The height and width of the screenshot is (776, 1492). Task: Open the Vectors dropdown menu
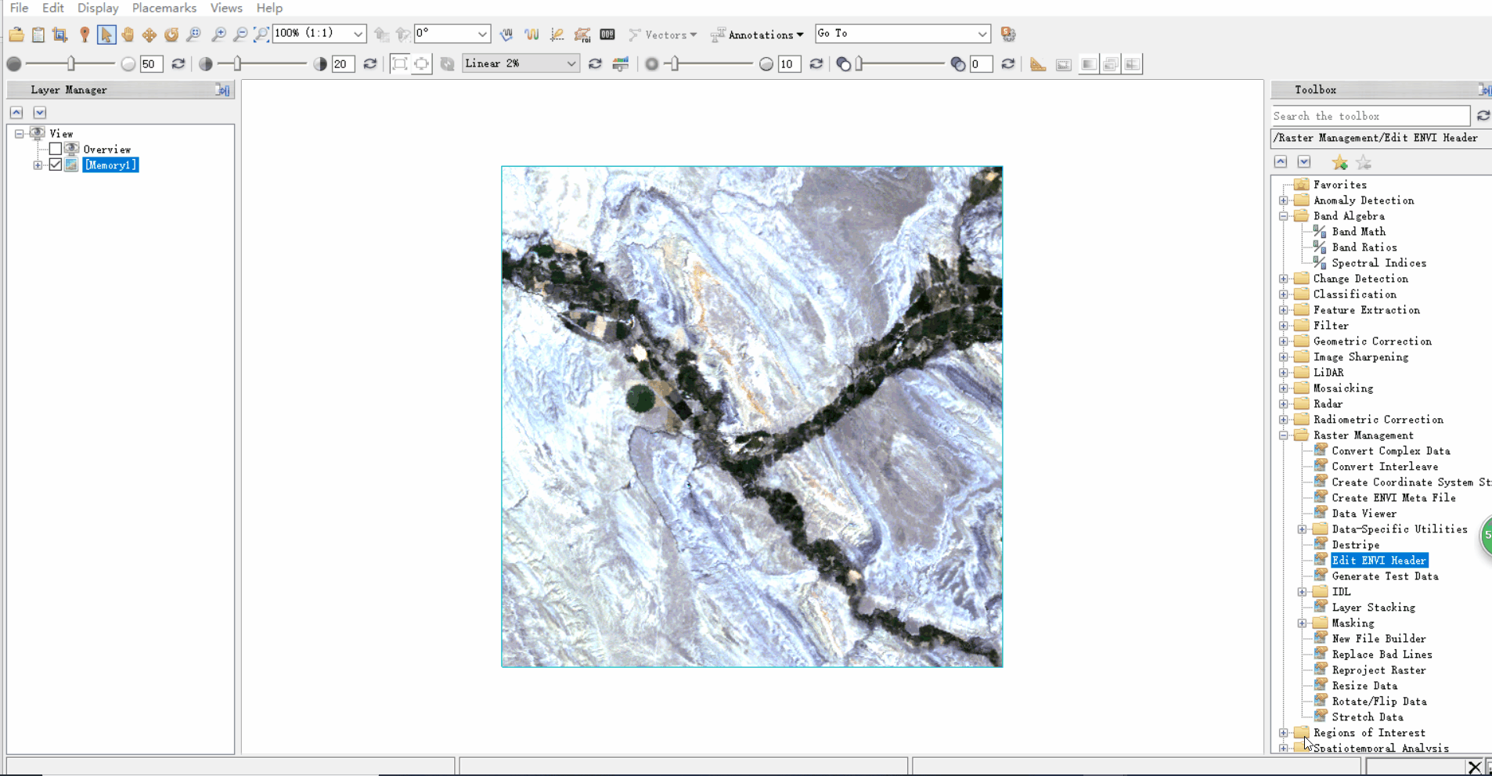[x=663, y=34]
